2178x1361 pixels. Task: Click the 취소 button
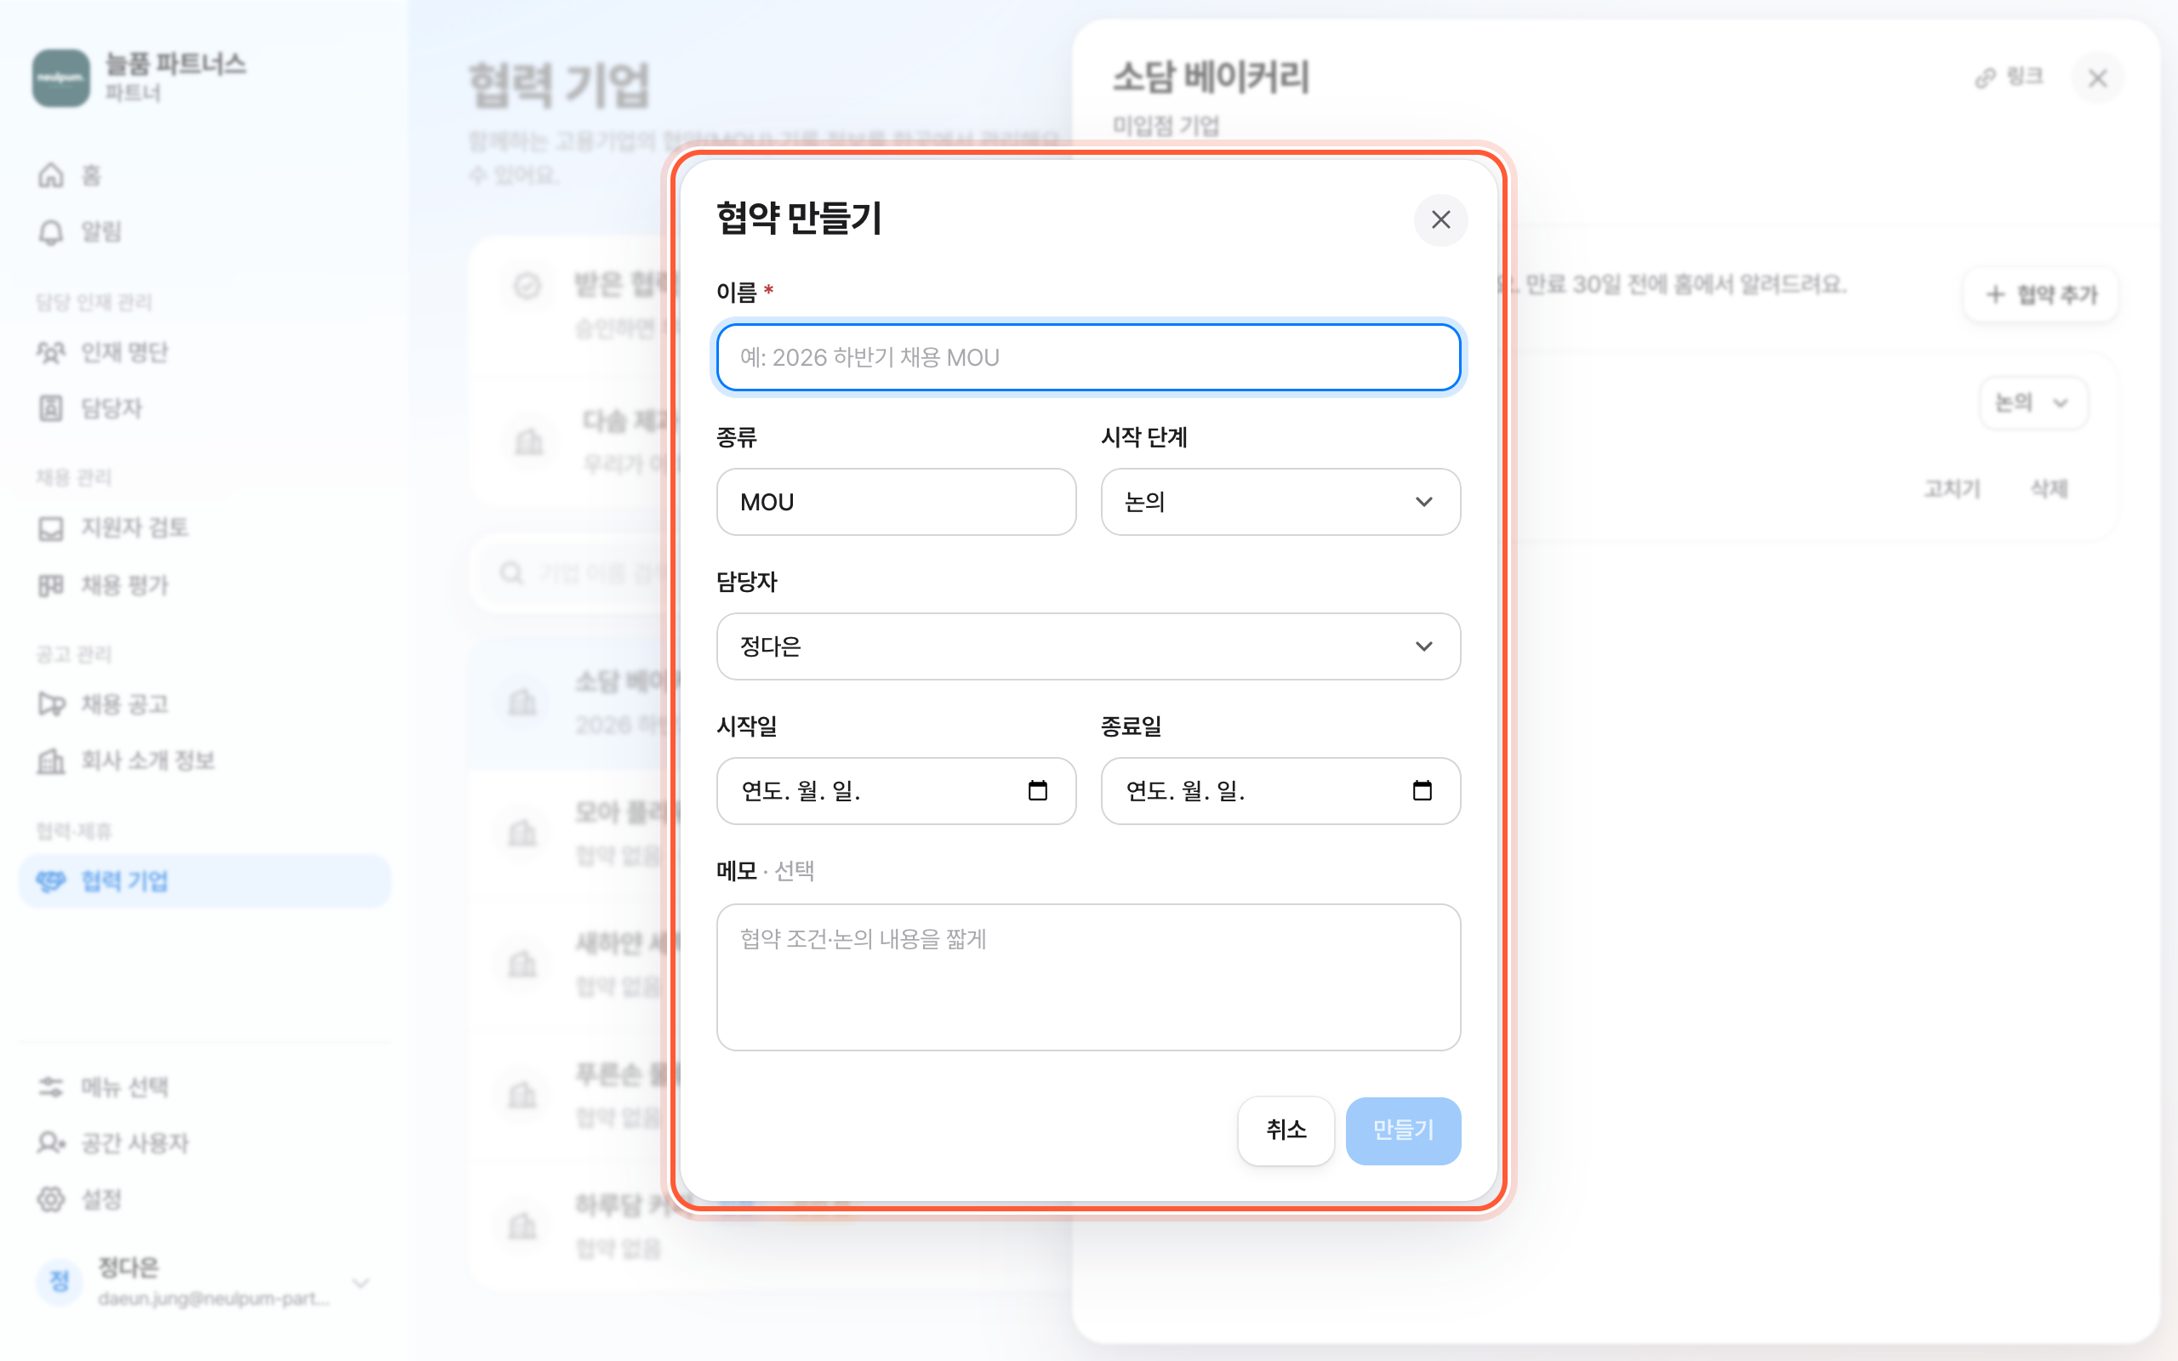tap(1286, 1130)
